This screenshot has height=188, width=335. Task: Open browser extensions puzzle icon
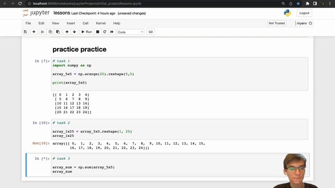coord(307,4)
